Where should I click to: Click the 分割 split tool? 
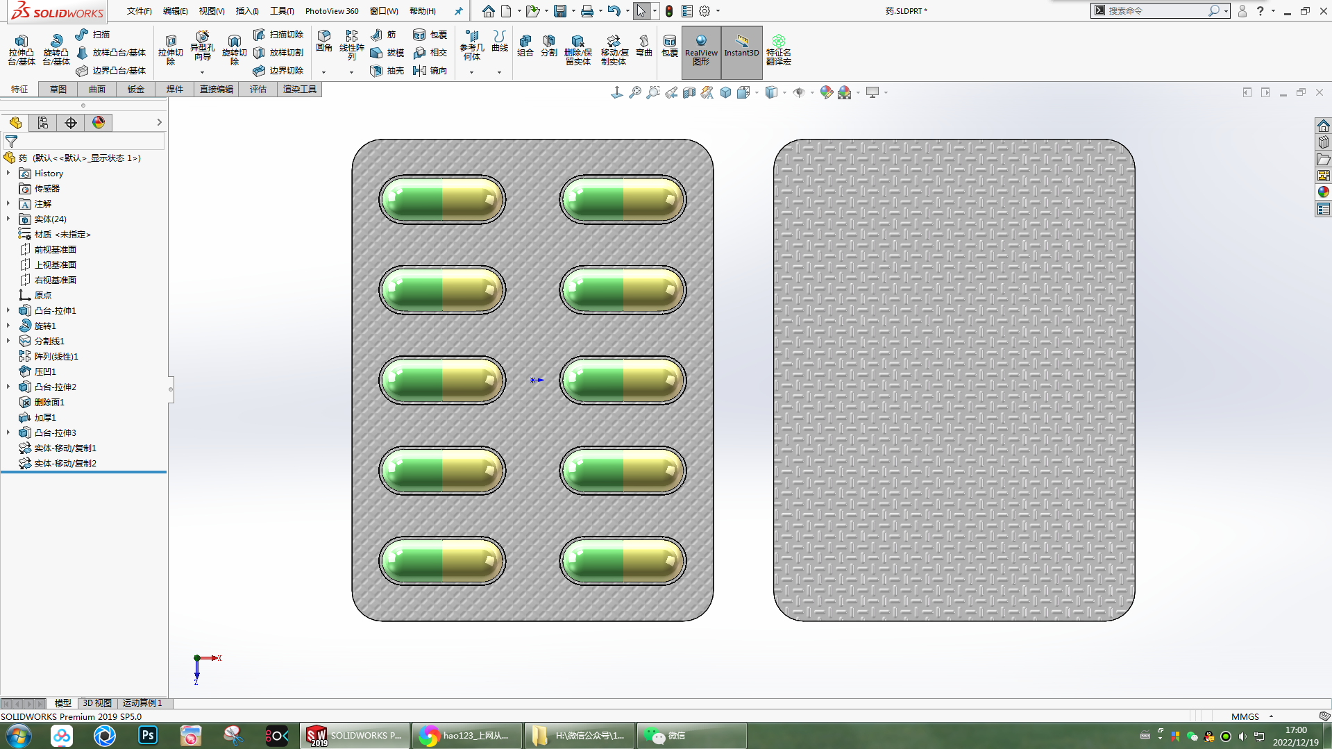click(x=549, y=46)
